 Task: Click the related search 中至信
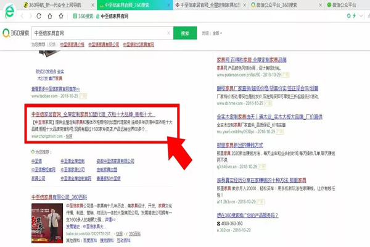(x=36, y=161)
